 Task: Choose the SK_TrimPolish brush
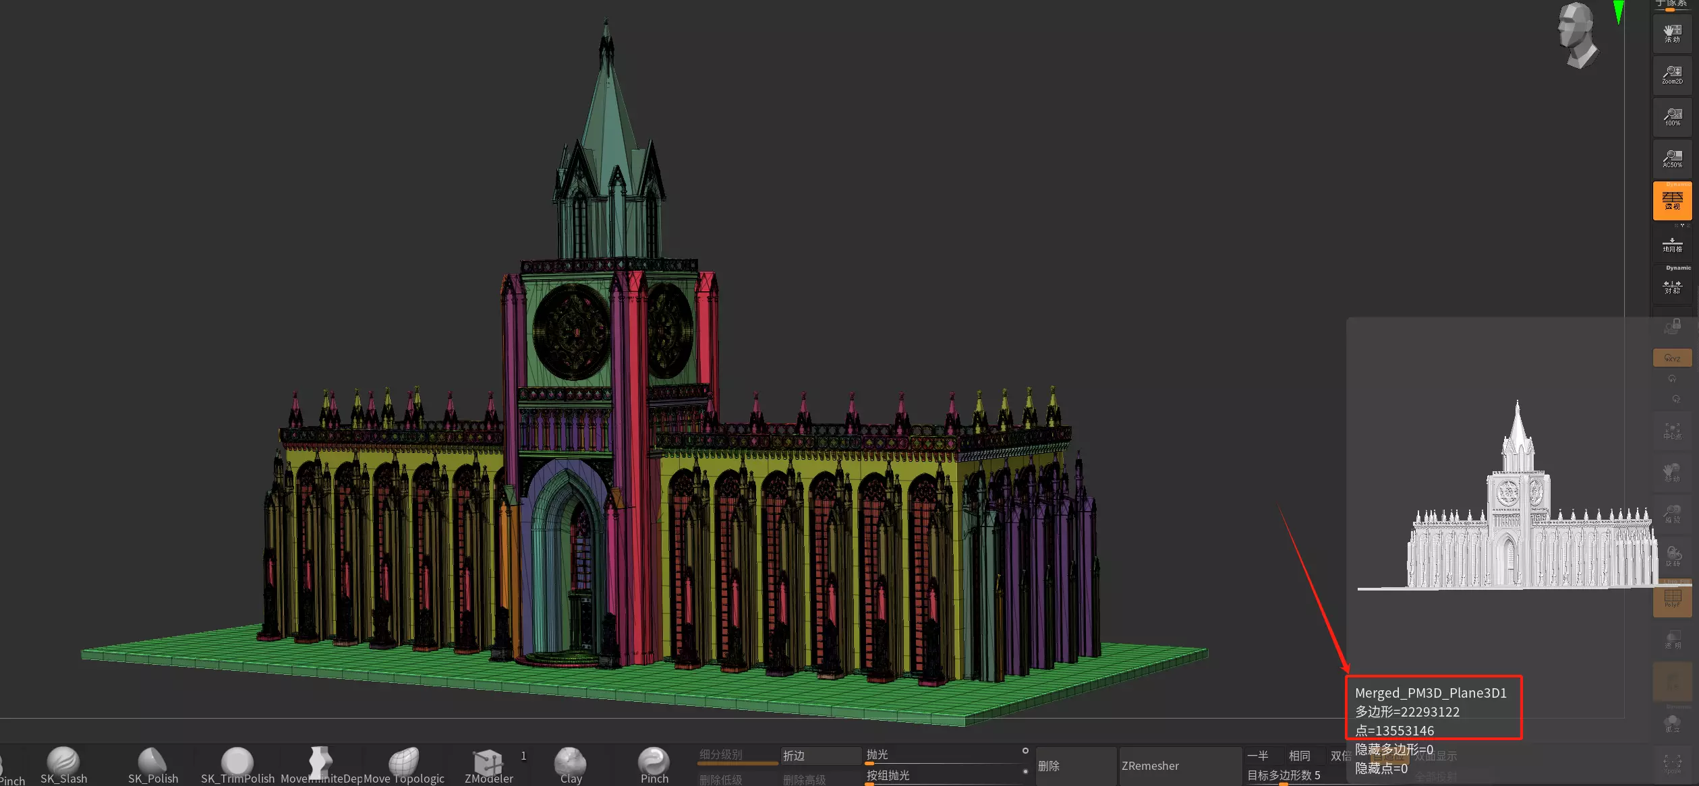[x=237, y=765]
